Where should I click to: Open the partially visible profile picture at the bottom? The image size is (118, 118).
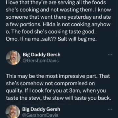13,111
